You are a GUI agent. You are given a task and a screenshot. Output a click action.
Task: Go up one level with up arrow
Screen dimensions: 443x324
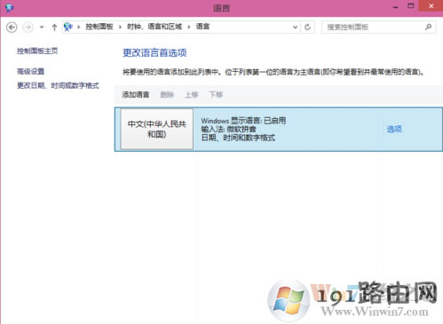54,28
